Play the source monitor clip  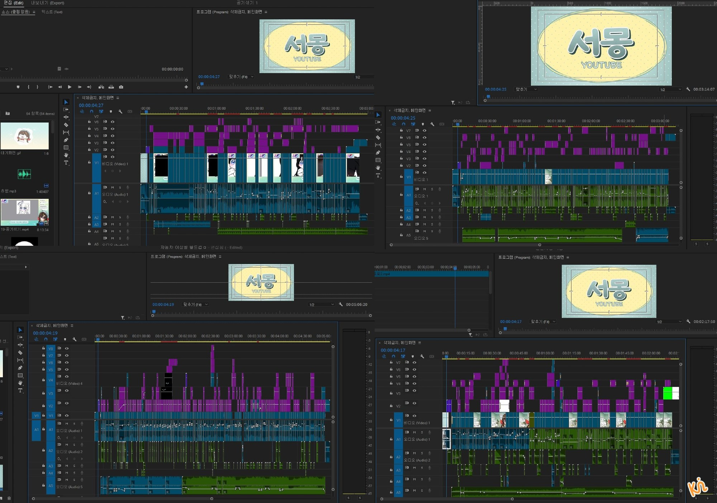70,87
